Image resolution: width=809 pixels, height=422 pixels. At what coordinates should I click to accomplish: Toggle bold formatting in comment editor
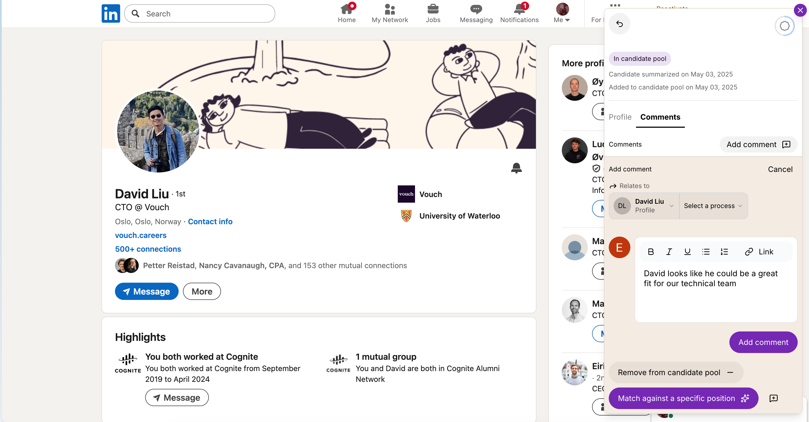point(651,252)
